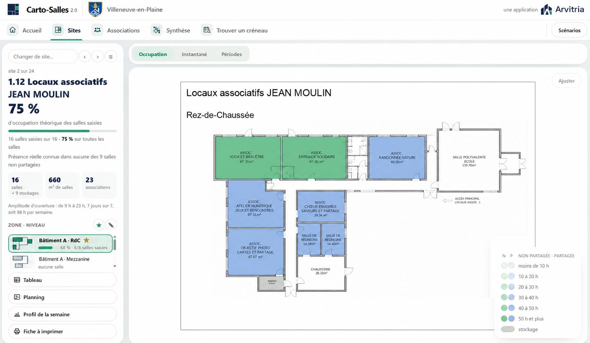Click the zone list scrollbar
Screen dimensions: 590x343
point(115,244)
